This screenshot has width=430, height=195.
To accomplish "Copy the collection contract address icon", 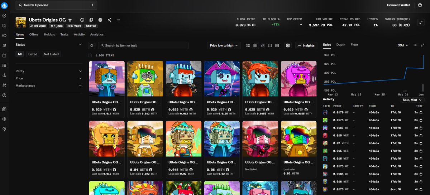I will (x=91, y=20).
